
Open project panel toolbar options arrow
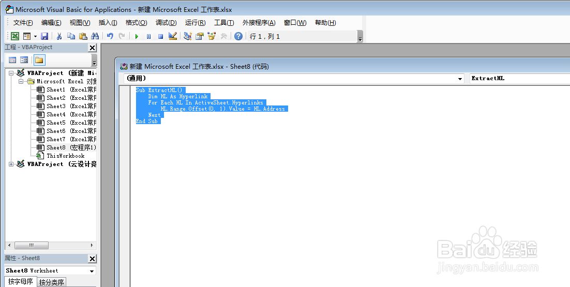click(95, 61)
